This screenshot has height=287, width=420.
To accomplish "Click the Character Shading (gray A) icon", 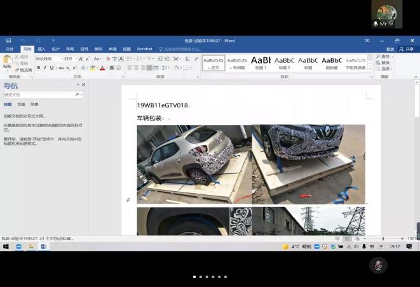I will 112,68.
